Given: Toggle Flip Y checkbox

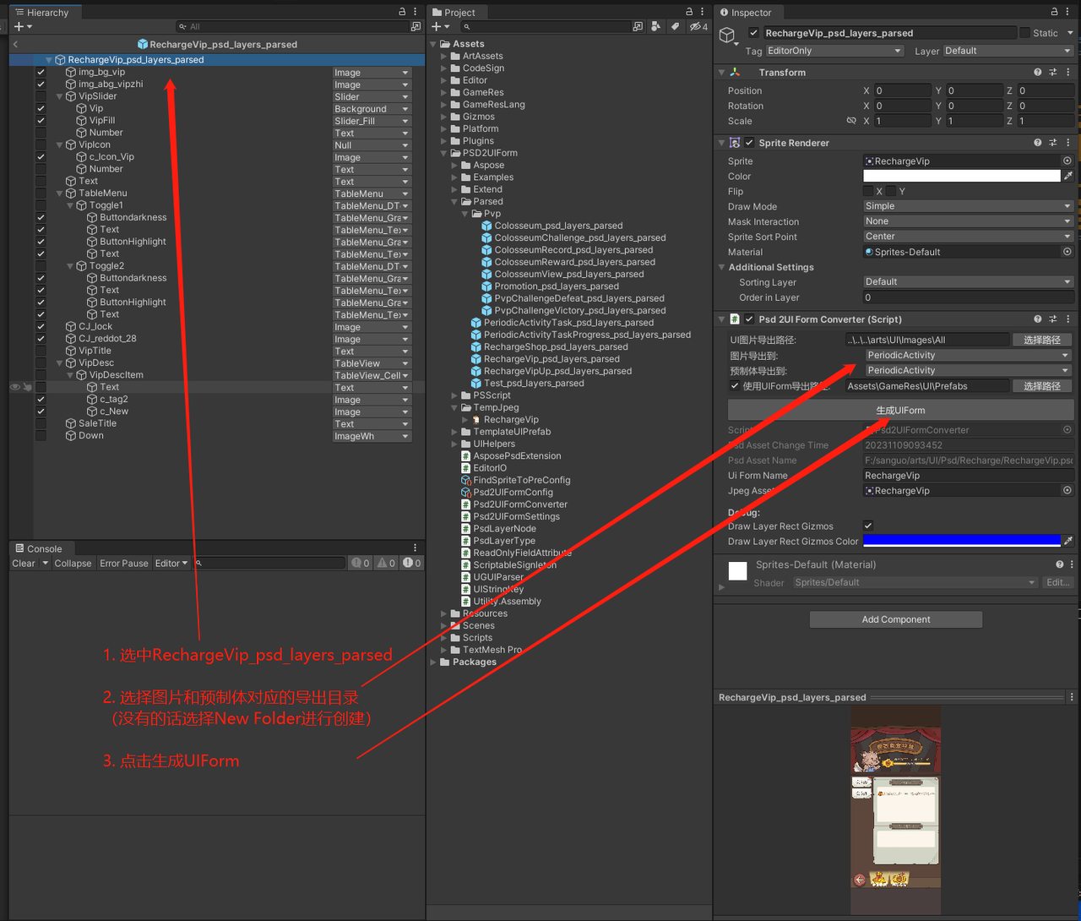Looking at the screenshot, I should pos(891,191).
